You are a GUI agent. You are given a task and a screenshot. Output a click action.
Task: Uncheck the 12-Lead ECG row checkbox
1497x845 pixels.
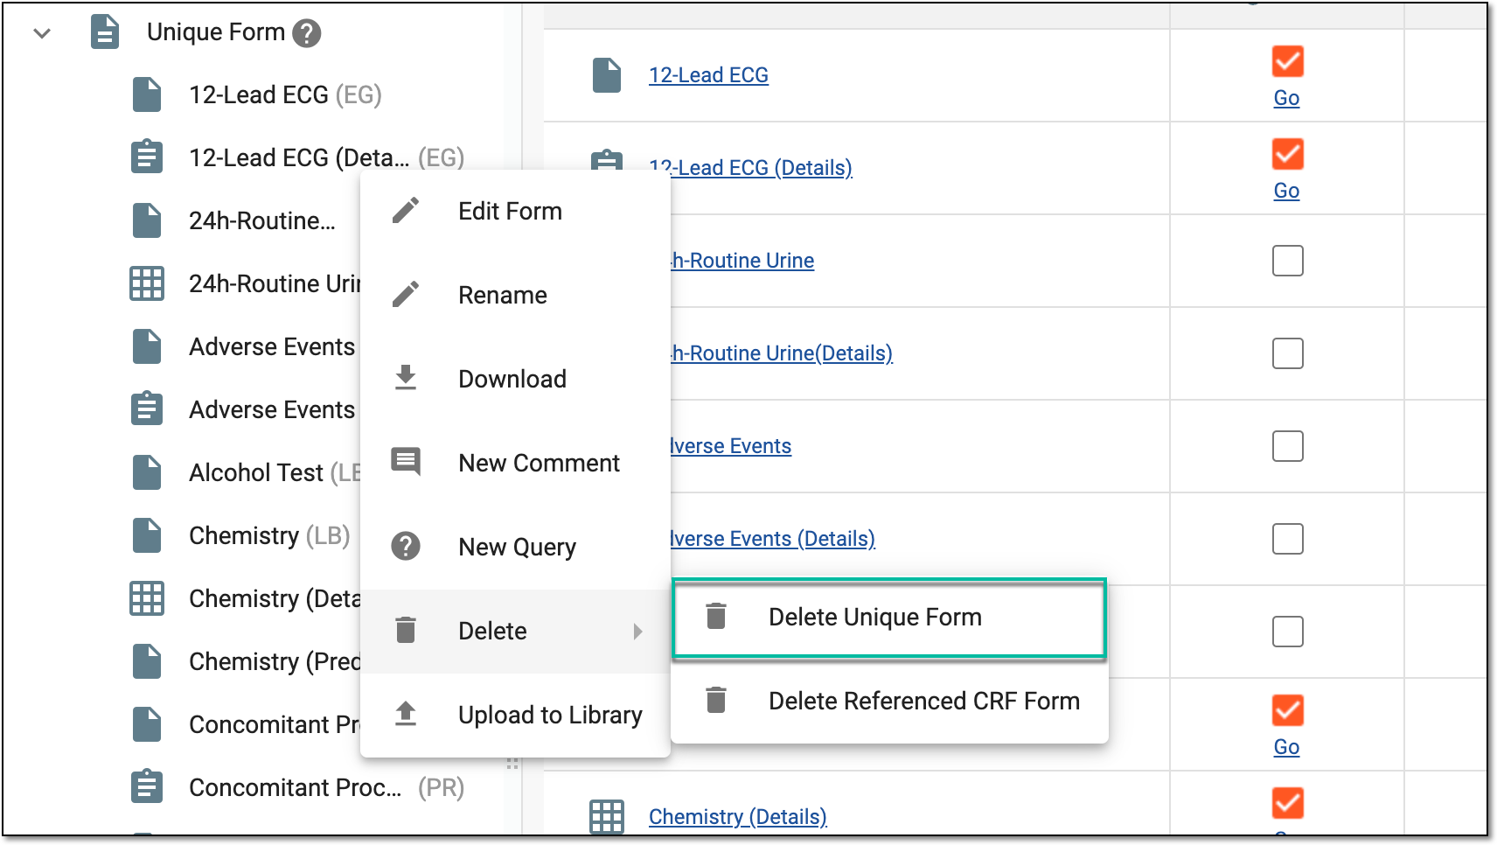pyautogui.click(x=1287, y=61)
